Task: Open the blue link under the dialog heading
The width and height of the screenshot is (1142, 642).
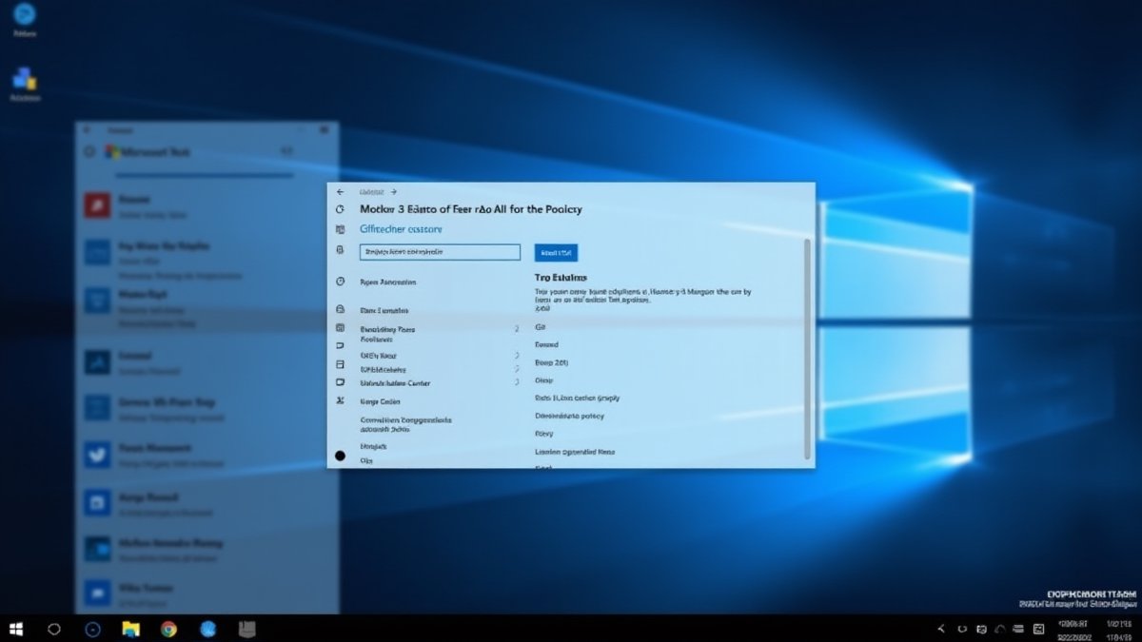Action: [x=401, y=229]
